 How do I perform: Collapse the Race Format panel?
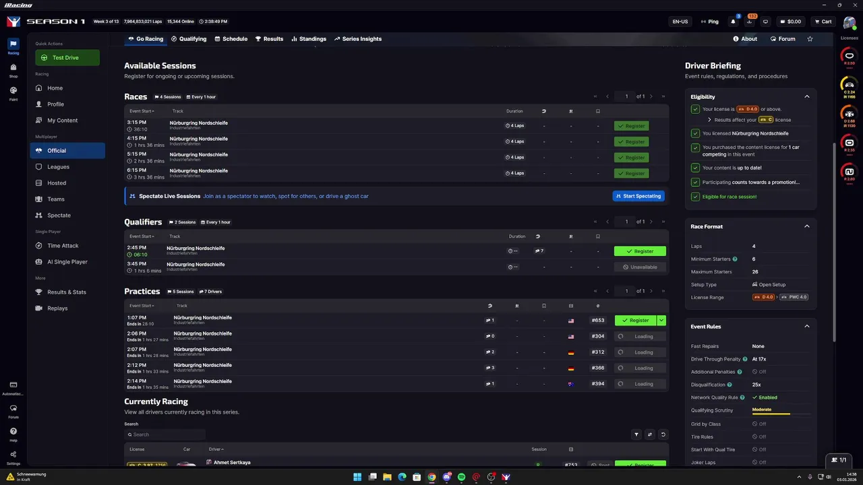(807, 226)
